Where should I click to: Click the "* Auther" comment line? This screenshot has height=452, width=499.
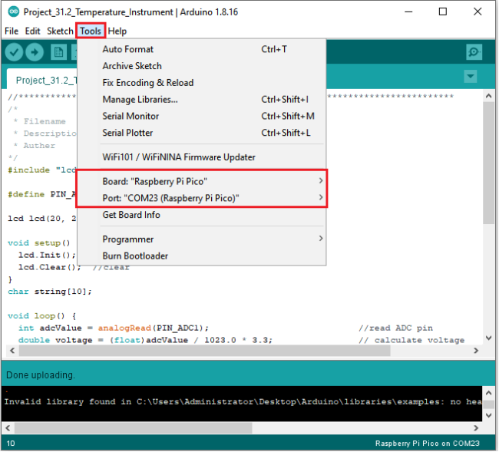click(x=34, y=145)
